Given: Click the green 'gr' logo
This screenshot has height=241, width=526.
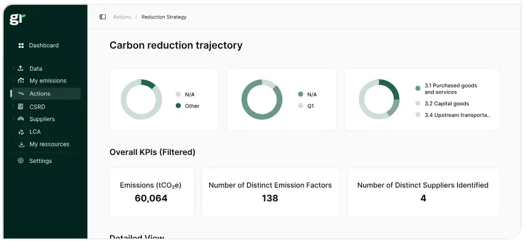Looking at the screenshot, I should click(17, 19).
